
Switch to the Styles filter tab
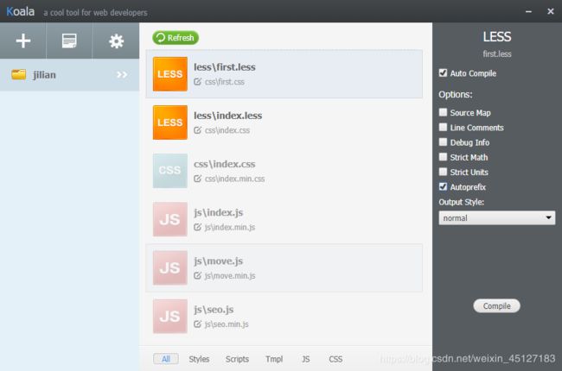pyautogui.click(x=199, y=359)
